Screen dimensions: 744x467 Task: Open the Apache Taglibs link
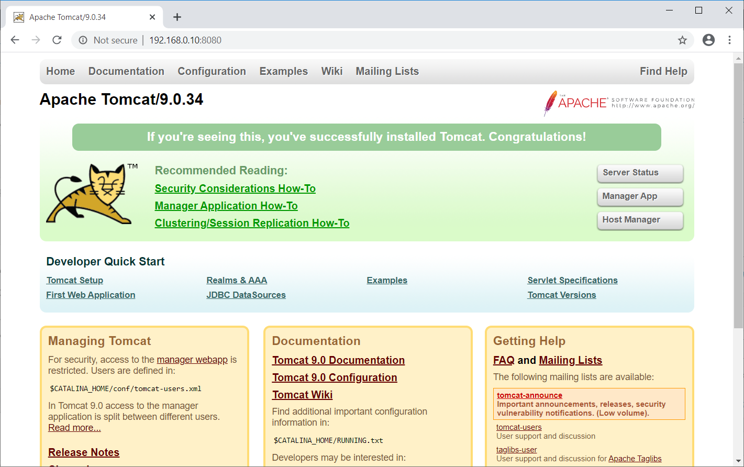point(635,459)
